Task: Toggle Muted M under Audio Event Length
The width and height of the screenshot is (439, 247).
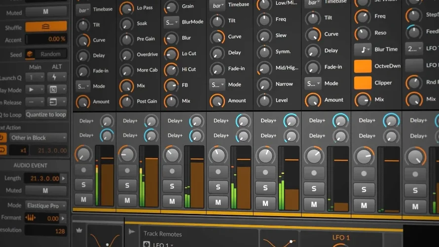Action: (x=46, y=191)
